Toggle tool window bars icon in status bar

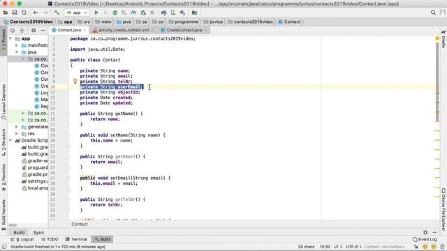coord(4,247)
